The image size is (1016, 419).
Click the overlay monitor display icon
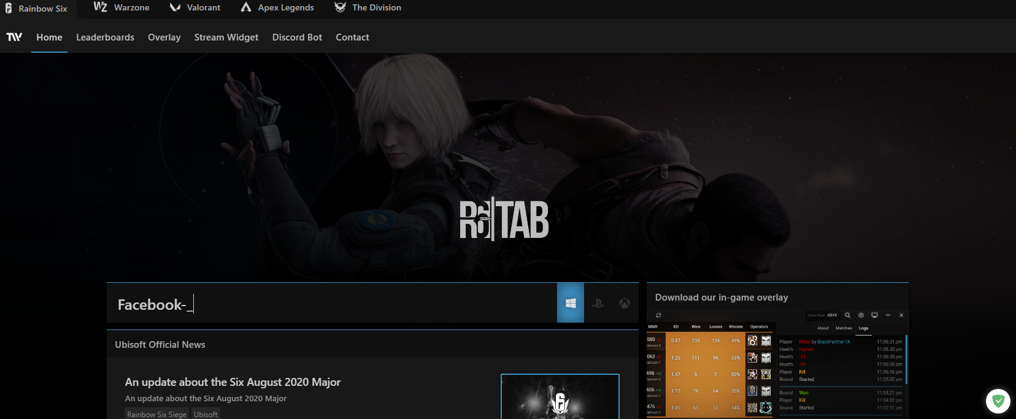(874, 315)
